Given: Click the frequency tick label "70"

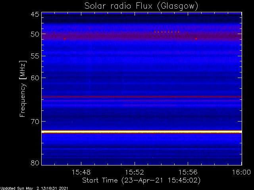Looking at the screenshot, I should tap(35, 122).
